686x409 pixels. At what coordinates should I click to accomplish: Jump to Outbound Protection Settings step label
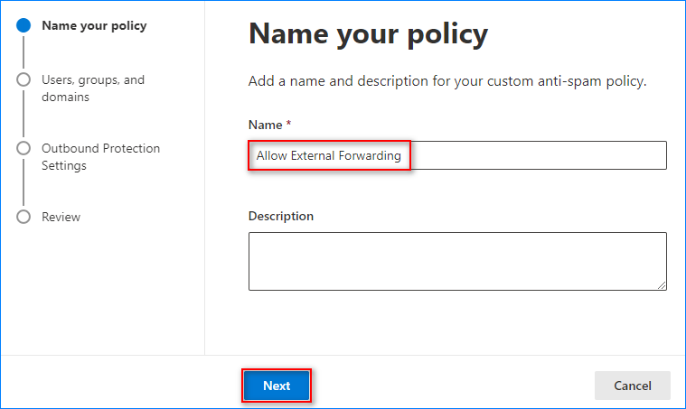pyautogui.click(x=100, y=157)
